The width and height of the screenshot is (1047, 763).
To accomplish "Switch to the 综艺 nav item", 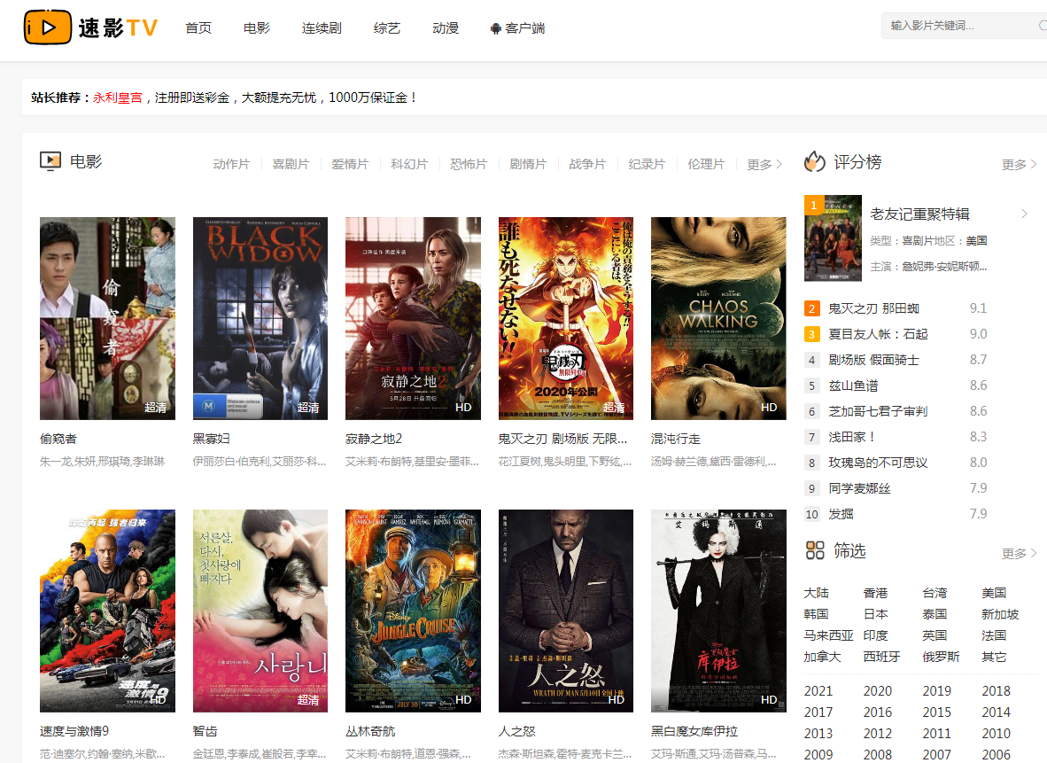I will tap(386, 28).
